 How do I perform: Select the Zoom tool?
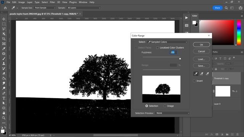(x=4, y=118)
